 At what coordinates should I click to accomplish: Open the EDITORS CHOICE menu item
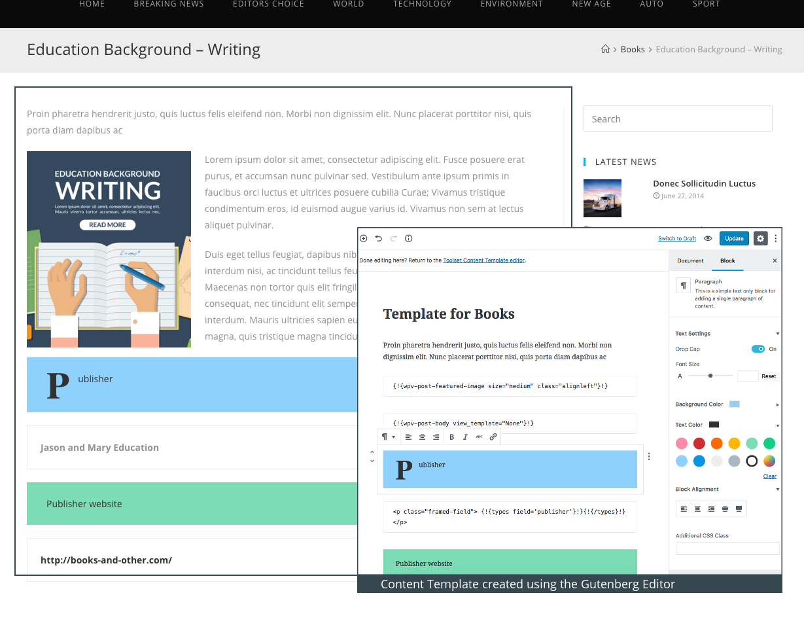(x=268, y=4)
